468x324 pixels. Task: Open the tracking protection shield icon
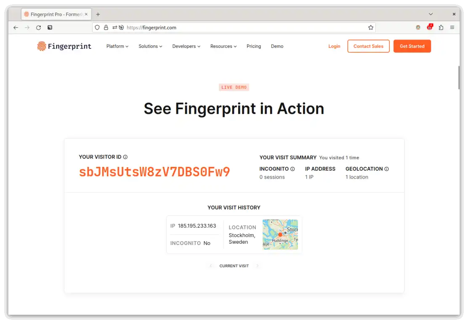click(x=97, y=27)
